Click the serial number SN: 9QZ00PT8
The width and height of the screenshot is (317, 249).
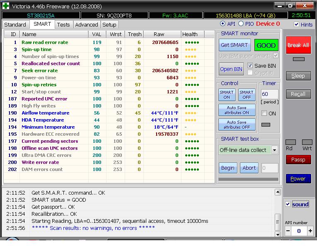coord(114,15)
